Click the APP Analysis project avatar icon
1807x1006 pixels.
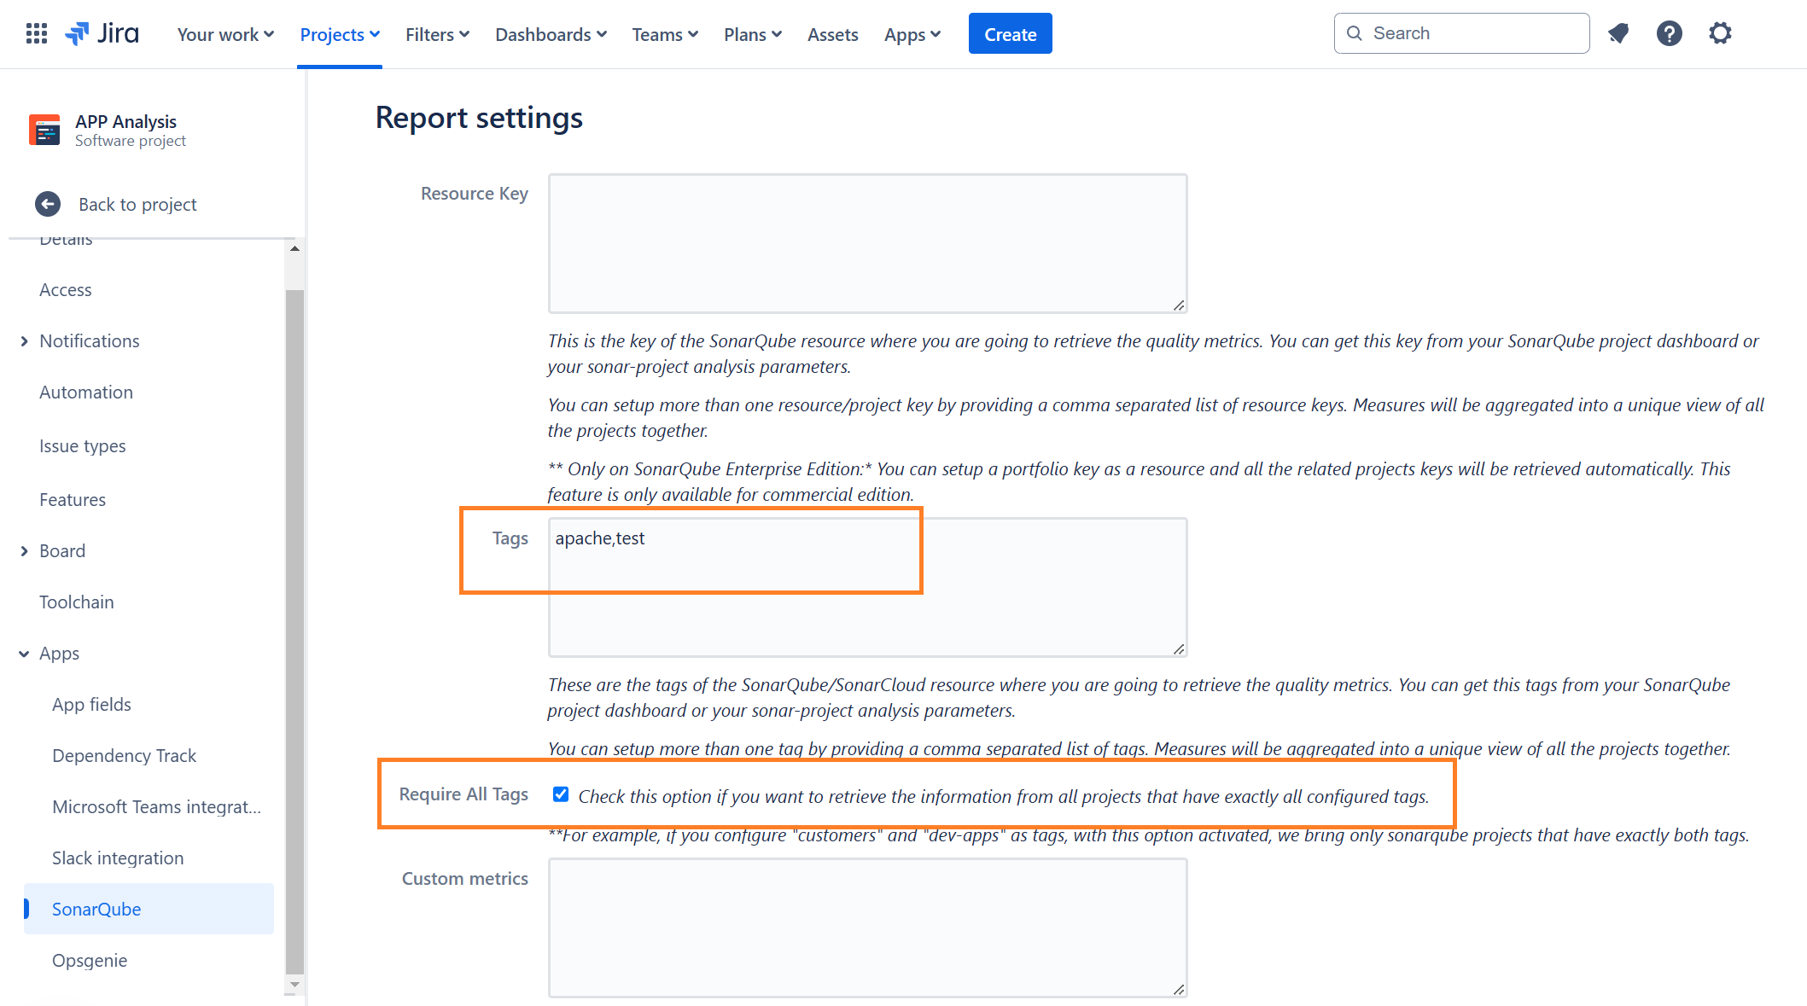44,130
